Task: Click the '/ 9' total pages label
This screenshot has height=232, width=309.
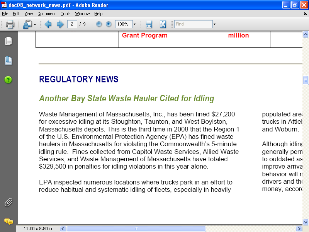Action: point(83,24)
